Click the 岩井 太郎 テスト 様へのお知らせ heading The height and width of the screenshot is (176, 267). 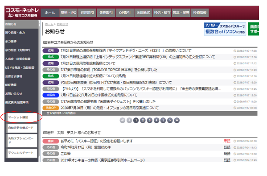[72, 133]
